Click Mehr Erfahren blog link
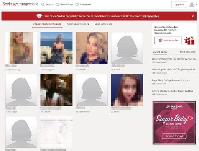Viewport: 199px width, 151px height. pyautogui.click(x=188, y=52)
